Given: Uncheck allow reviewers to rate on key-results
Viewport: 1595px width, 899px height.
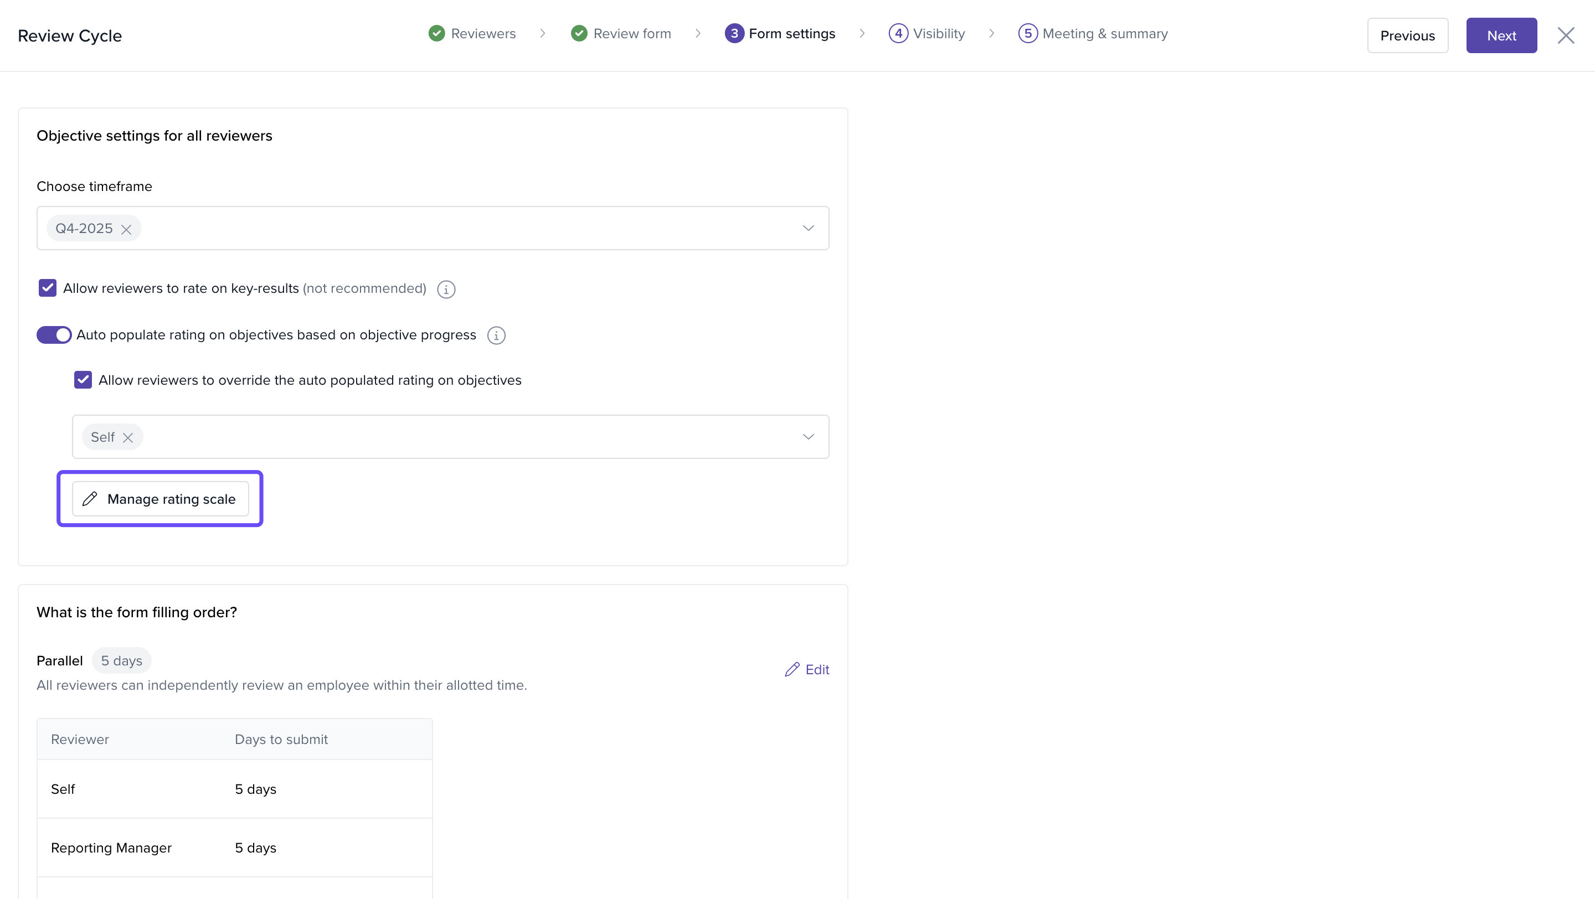Looking at the screenshot, I should point(48,288).
